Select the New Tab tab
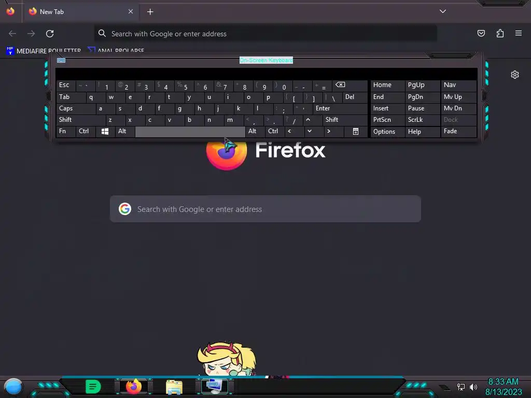This screenshot has width=531, height=398. [x=80, y=12]
